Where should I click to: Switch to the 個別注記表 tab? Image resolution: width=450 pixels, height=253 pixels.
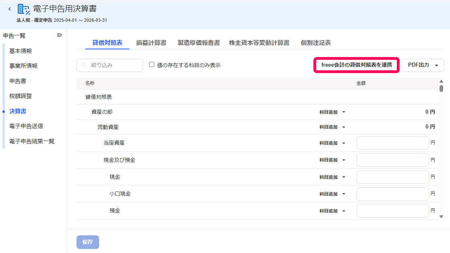[x=316, y=43]
